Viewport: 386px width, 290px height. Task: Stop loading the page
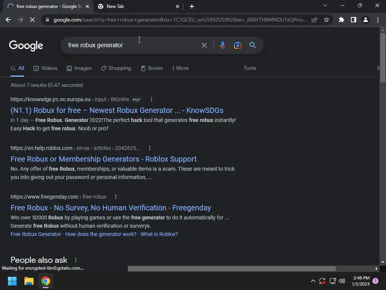(32, 20)
